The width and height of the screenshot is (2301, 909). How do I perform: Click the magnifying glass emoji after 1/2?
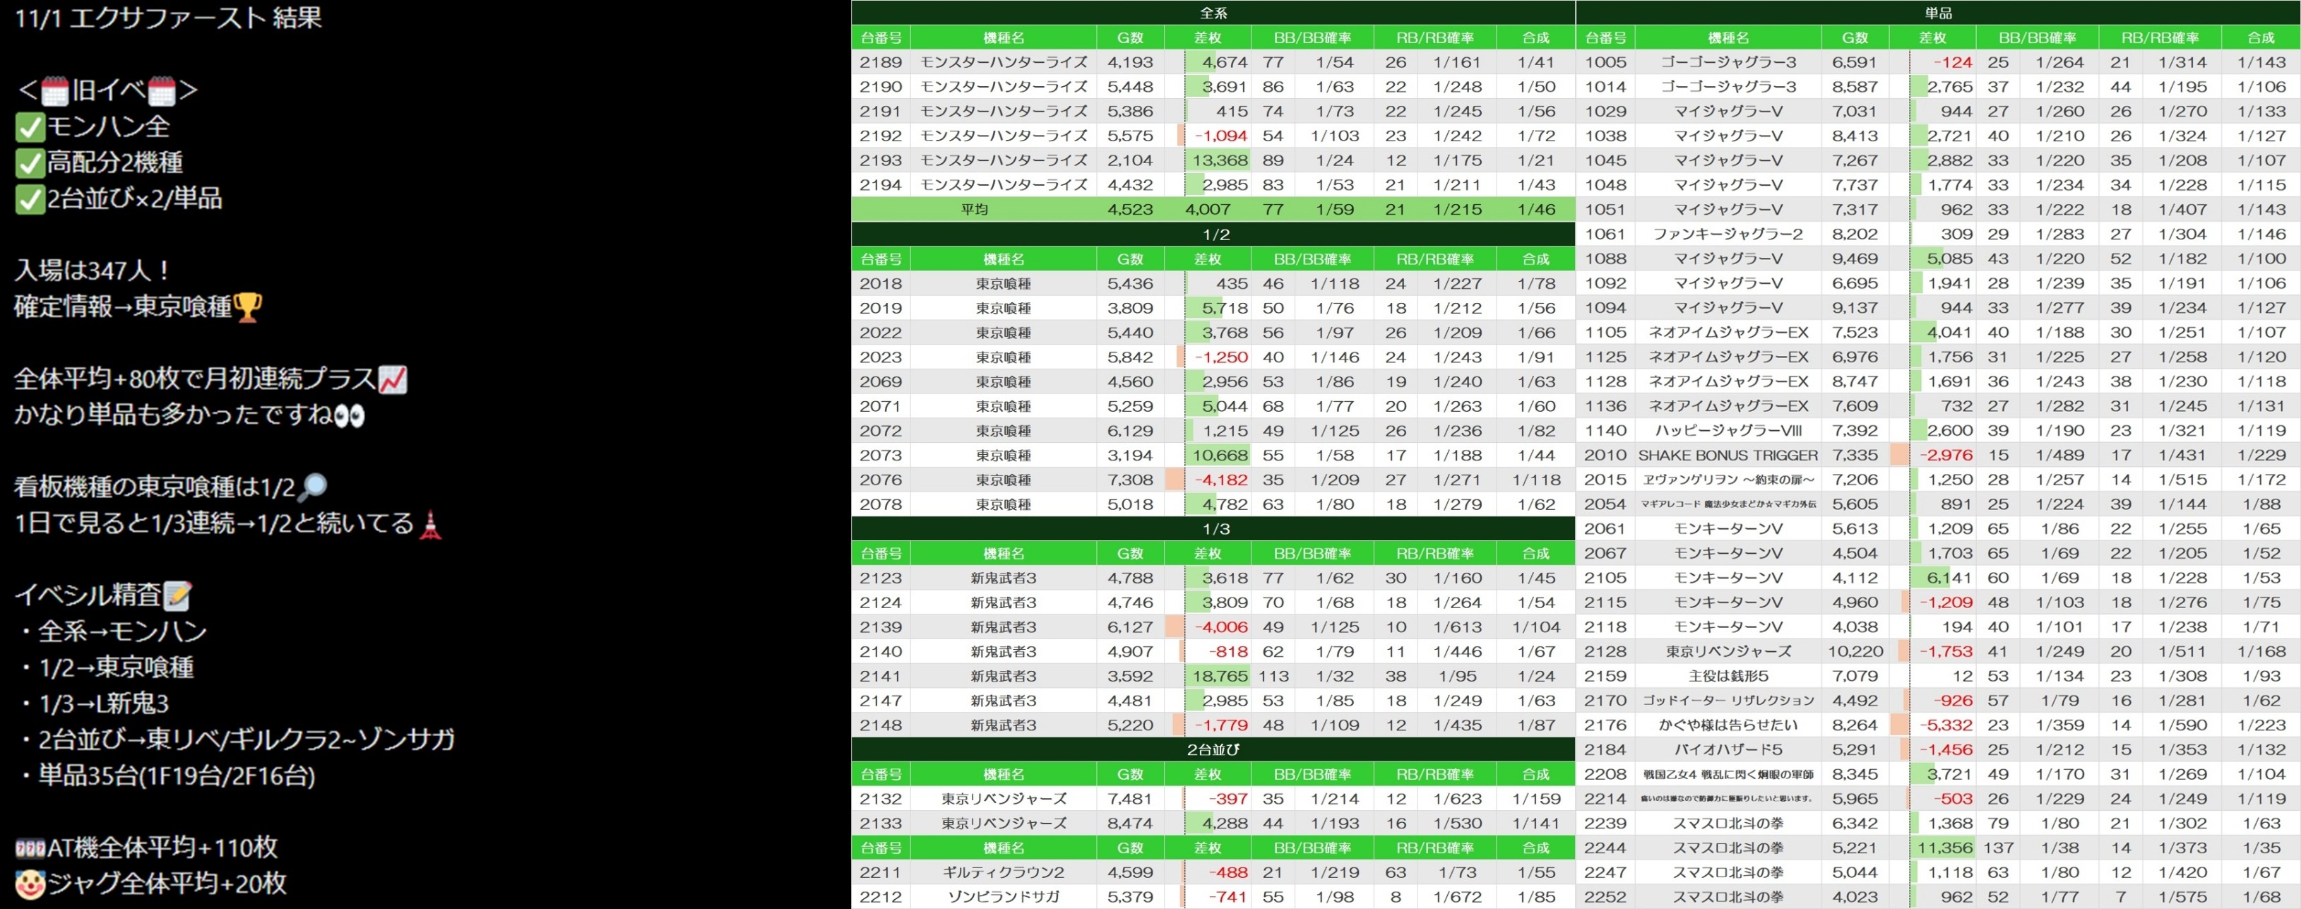point(313,487)
